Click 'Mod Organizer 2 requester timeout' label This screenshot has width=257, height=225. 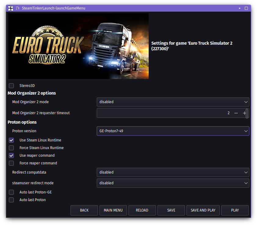(41, 113)
